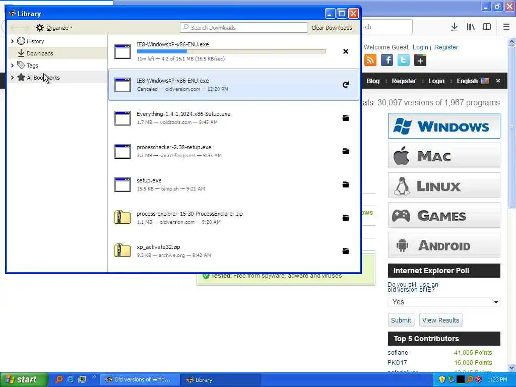
Task: Retry the canceled IE8-WindowsXP download
Action: coord(346,85)
